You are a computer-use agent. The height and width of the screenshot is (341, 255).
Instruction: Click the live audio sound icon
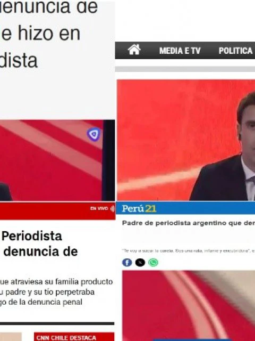coord(112,208)
